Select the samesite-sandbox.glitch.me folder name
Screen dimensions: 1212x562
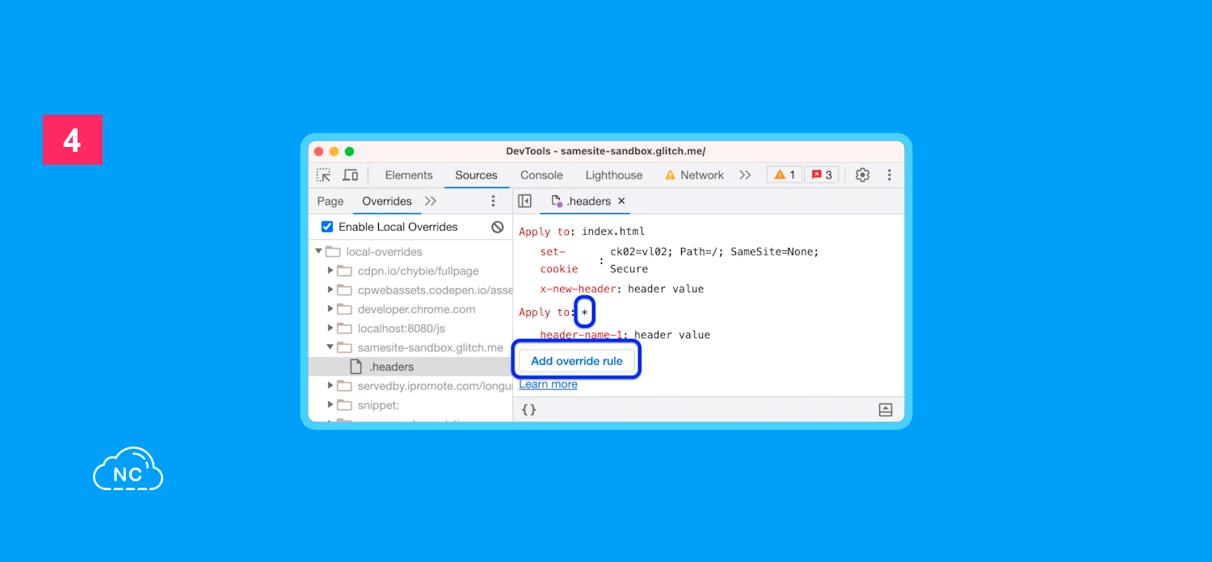(x=430, y=347)
